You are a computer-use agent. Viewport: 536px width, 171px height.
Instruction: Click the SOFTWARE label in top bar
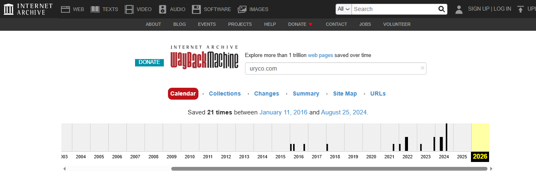[x=217, y=9]
